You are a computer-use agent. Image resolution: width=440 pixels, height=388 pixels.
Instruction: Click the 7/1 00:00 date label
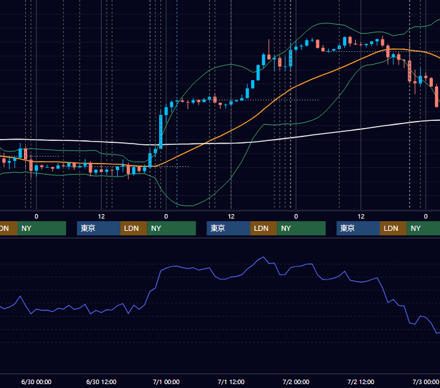[166, 382]
